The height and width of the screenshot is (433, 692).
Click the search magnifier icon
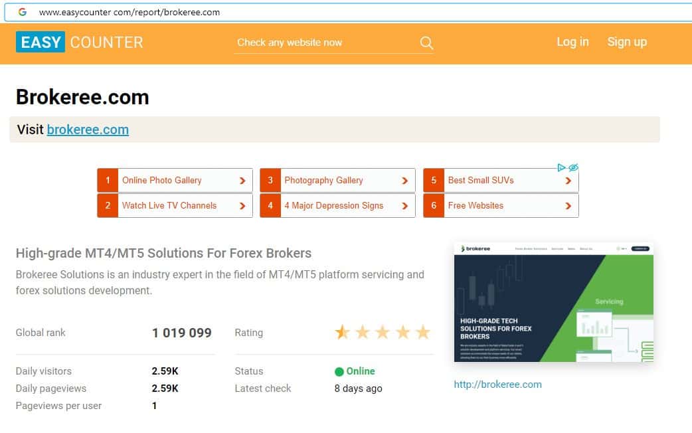click(426, 43)
